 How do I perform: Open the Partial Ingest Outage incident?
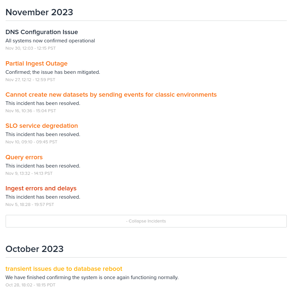pos(36,63)
